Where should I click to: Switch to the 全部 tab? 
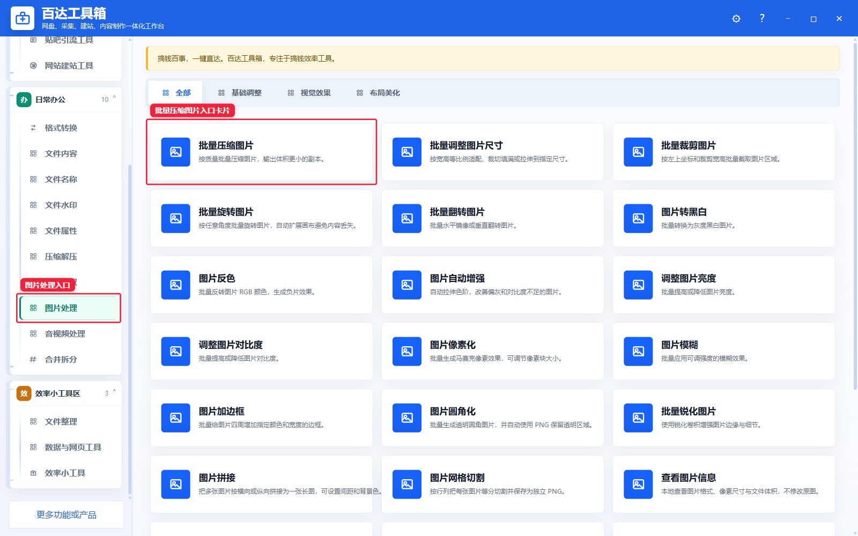176,93
